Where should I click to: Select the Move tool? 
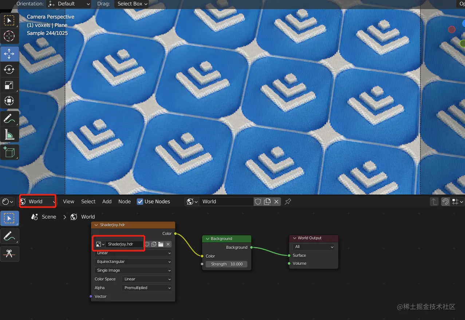(x=9, y=54)
